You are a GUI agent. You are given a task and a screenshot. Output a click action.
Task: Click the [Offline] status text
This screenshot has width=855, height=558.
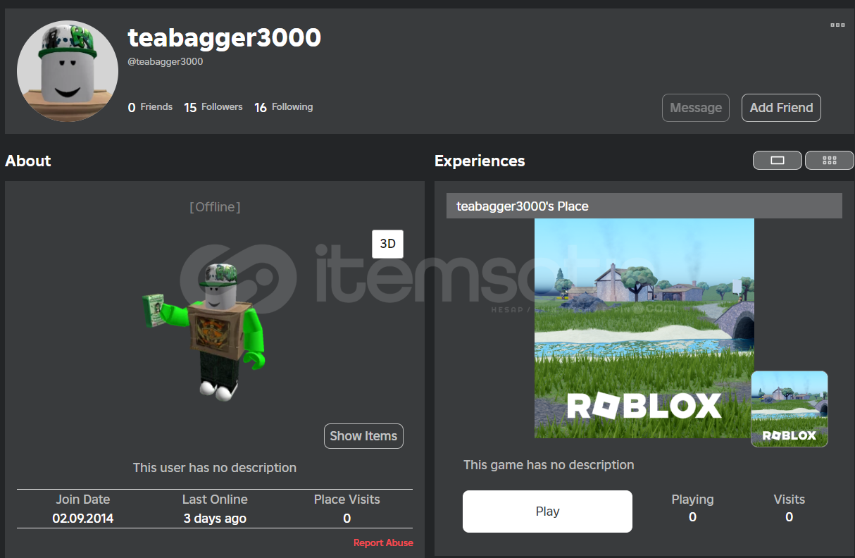[x=215, y=207]
